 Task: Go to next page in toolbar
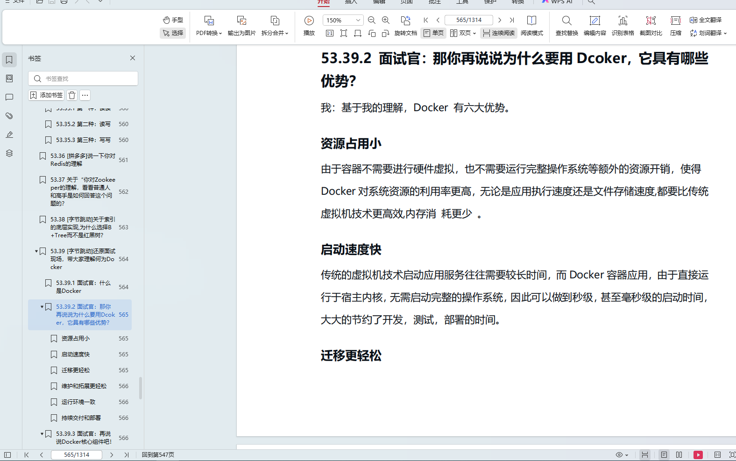tap(500, 20)
